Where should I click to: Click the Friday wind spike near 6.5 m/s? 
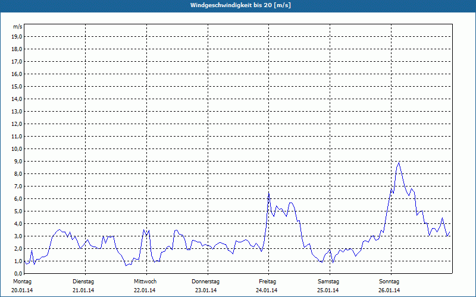tap(269, 193)
